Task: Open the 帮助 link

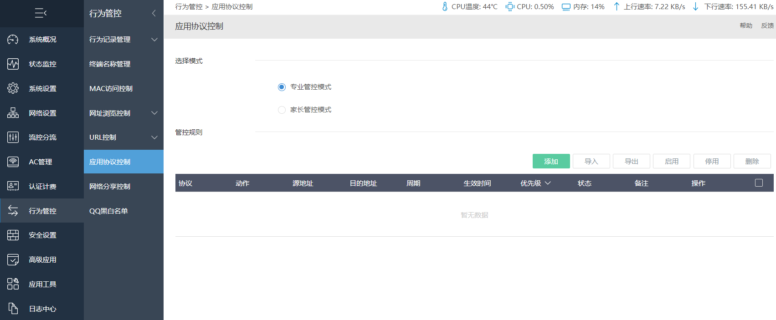Action: 746,25
